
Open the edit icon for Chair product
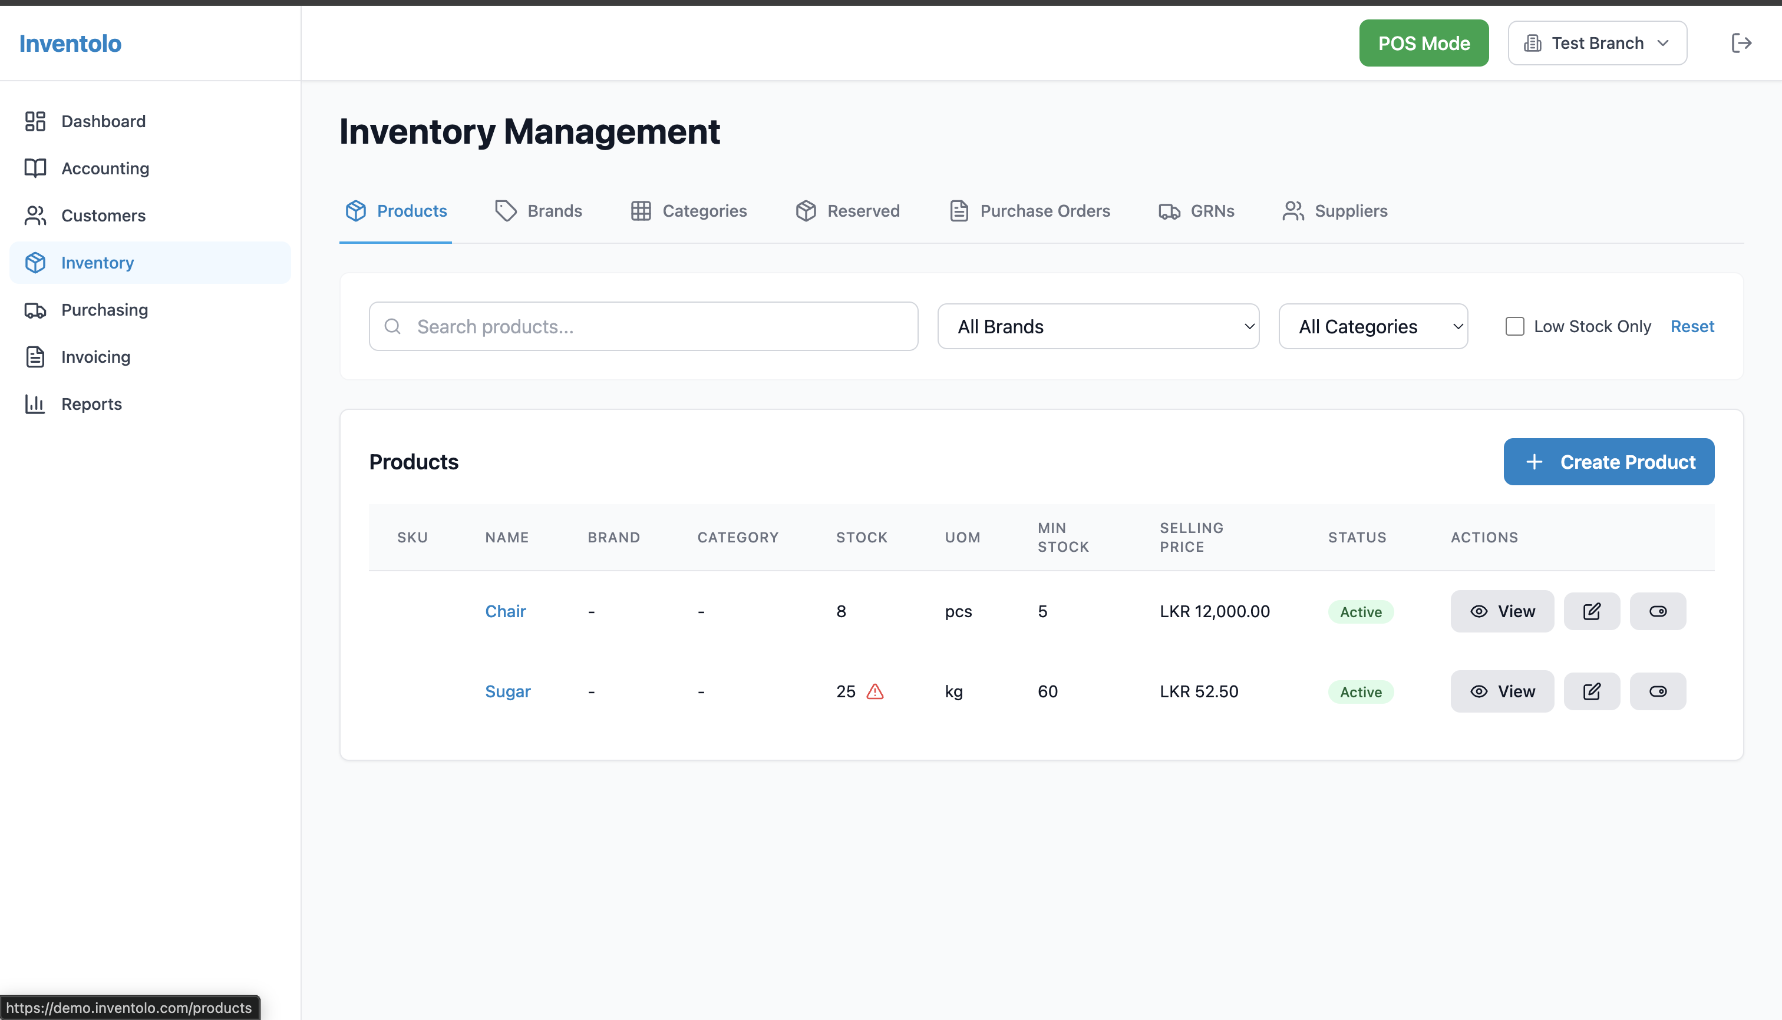(1592, 611)
